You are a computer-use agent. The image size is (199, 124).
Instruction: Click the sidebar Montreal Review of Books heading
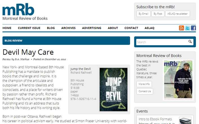coord(159,56)
